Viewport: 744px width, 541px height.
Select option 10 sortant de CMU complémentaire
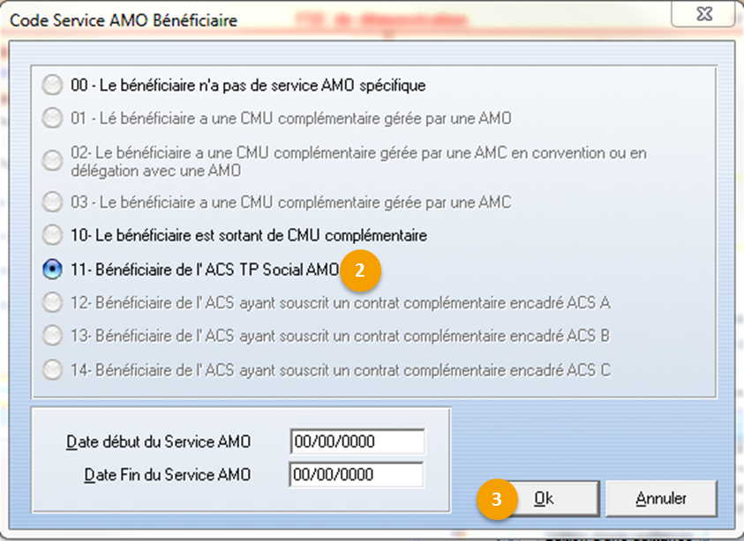(52, 235)
